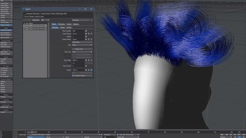This screenshot has height=138, width=246.
Task: Switch to the Fibers tab
Action: [54, 24]
